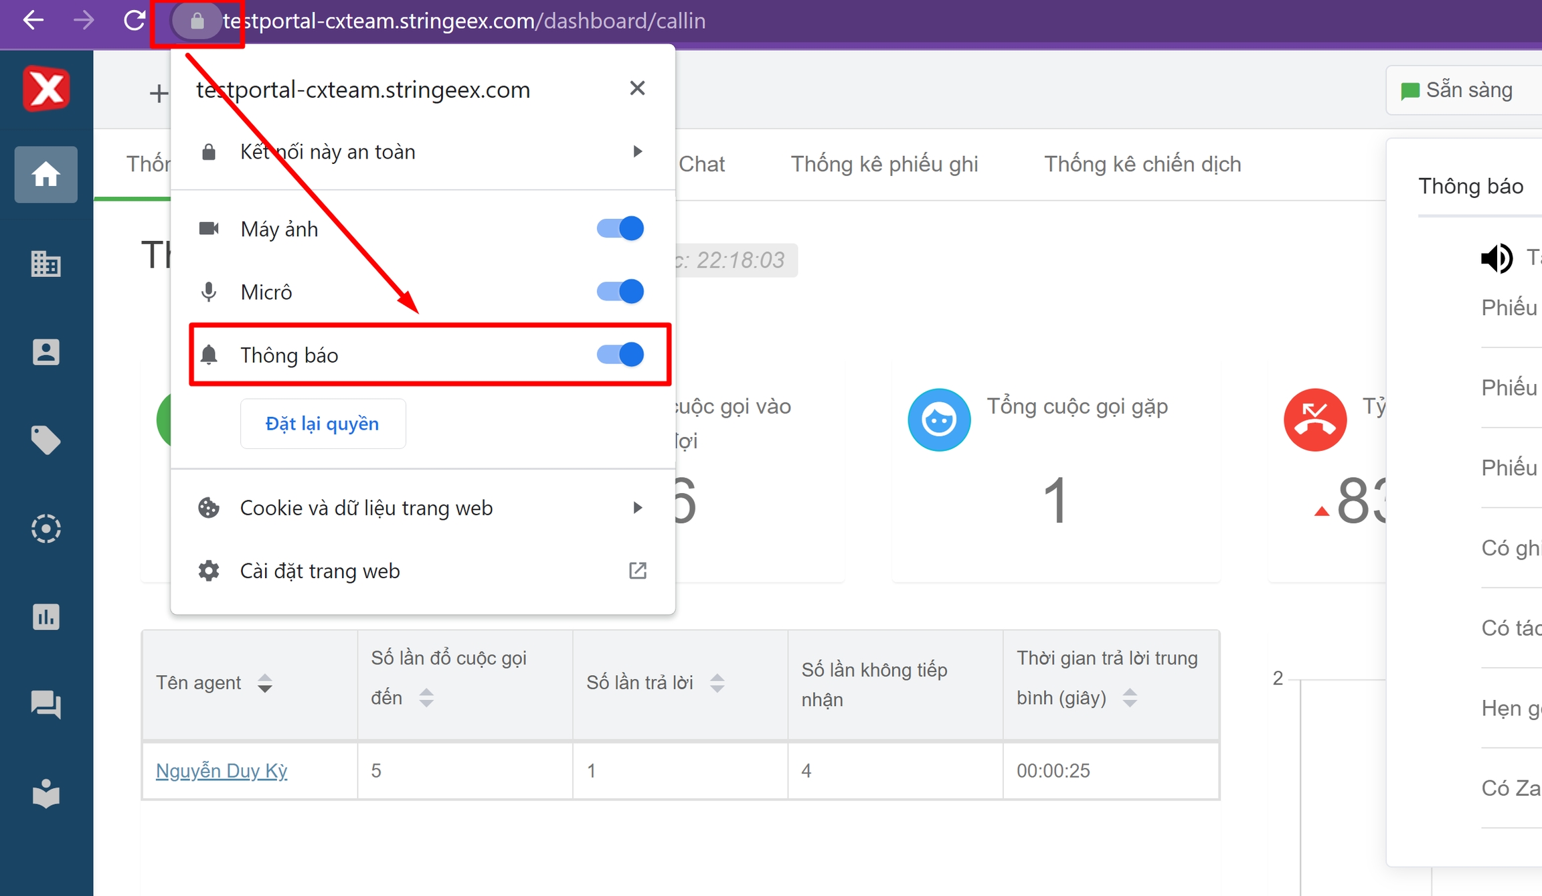Switch to Thống kê phiếu ghi tab

(x=884, y=164)
